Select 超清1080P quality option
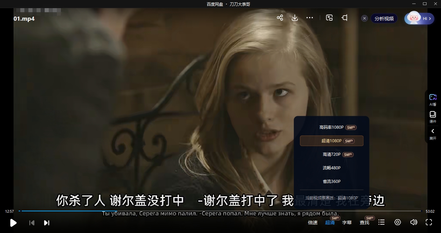 (x=332, y=141)
